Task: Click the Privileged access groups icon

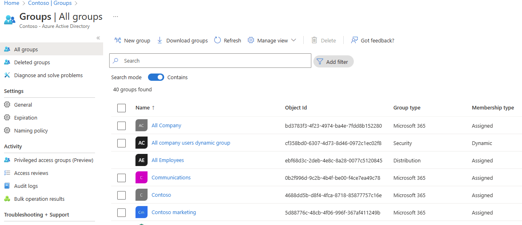Action: pyautogui.click(x=7, y=160)
